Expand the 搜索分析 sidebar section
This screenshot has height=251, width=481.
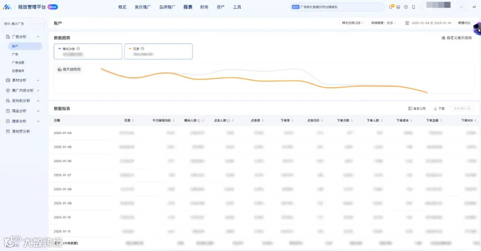click(38, 121)
